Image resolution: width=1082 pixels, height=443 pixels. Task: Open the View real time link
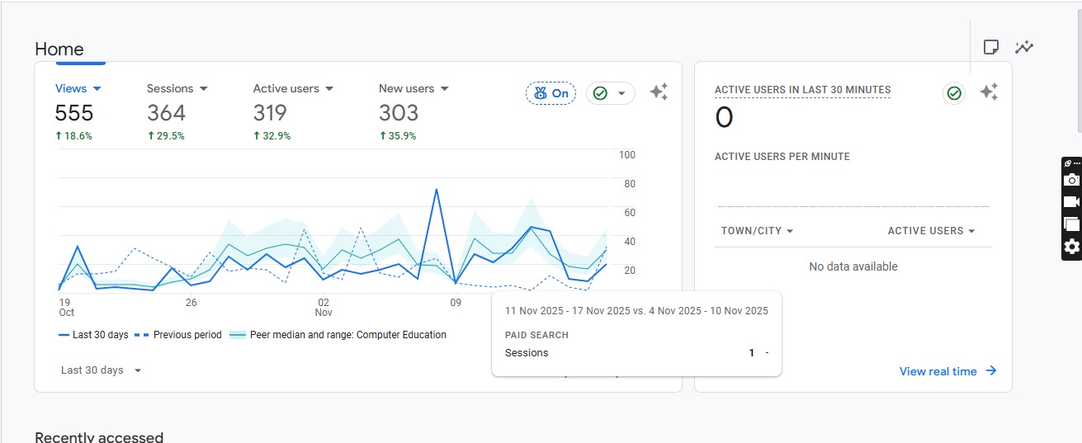947,371
